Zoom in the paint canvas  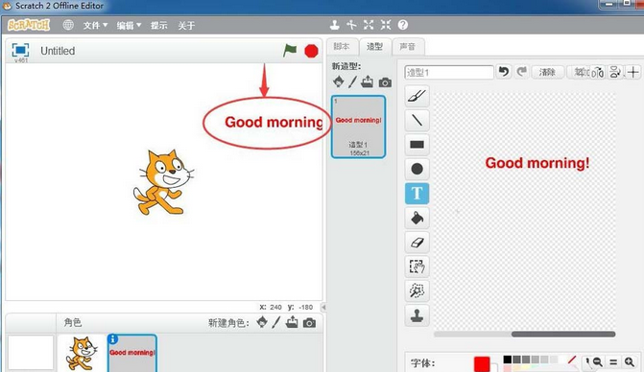click(x=630, y=361)
